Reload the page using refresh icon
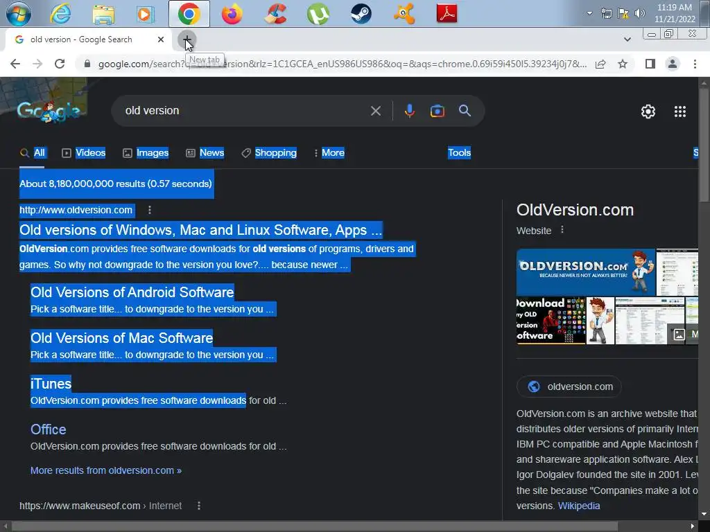Viewport: 710px width, 532px height. (60, 64)
